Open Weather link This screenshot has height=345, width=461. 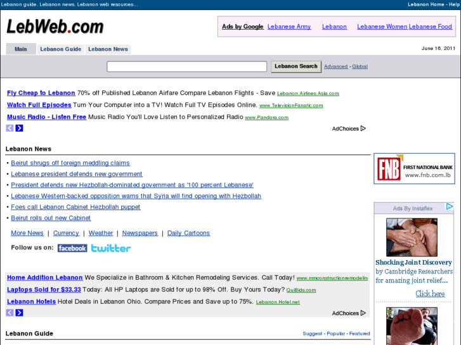point(101,233)
